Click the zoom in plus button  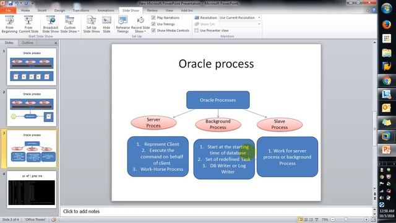366,219
